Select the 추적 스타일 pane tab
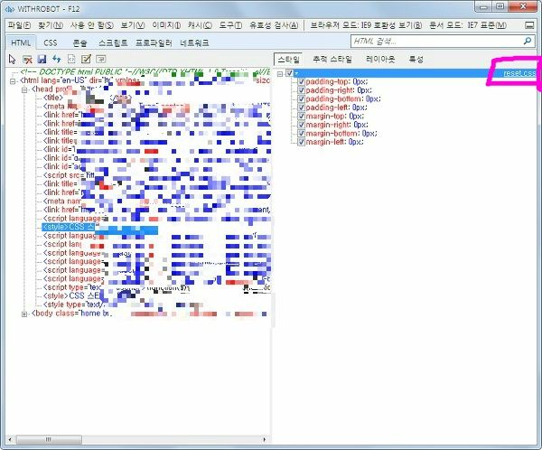Screen dimensions: 542x450 click(332, 59)
